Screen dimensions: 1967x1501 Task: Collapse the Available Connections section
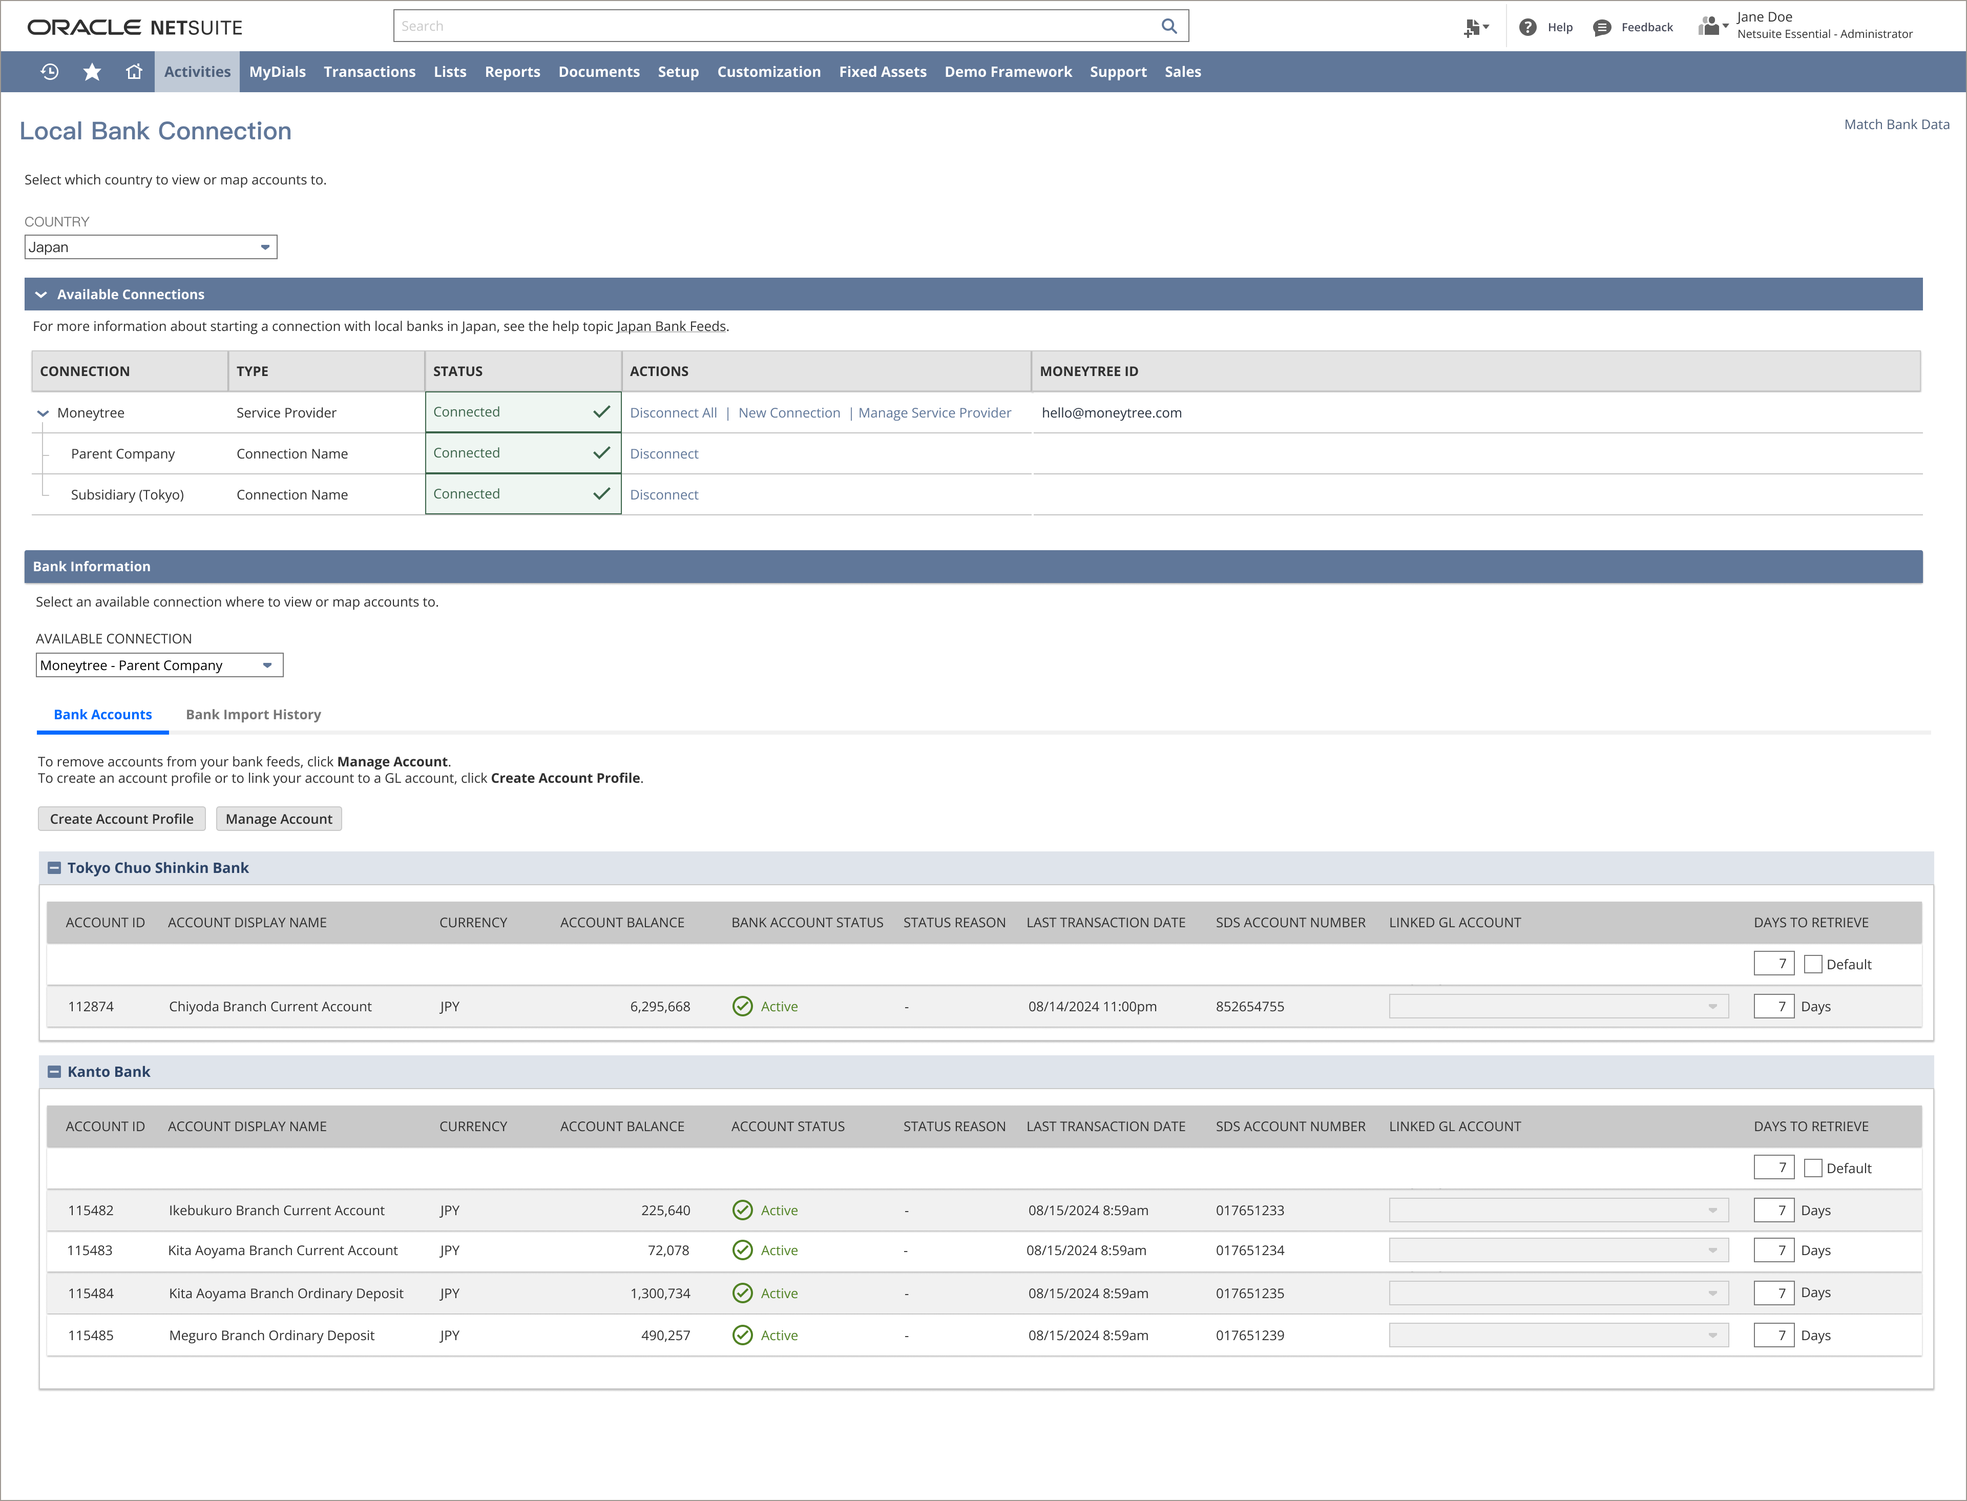(x=41, y=294)
